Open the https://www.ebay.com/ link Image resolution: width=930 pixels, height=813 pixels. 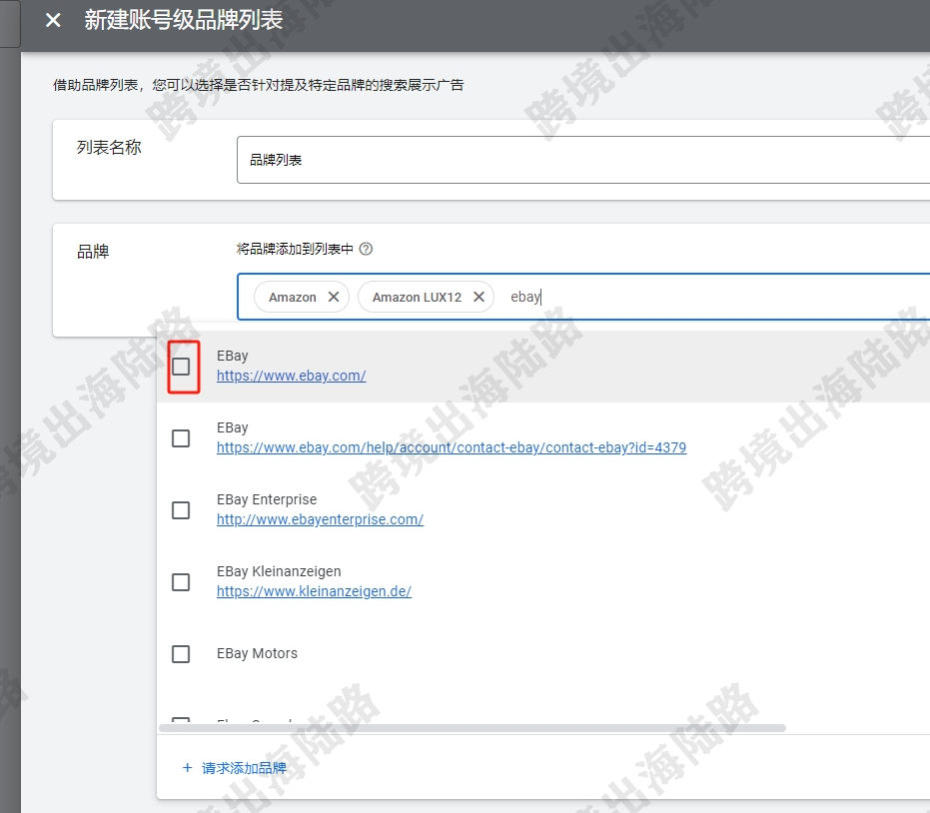click(292, 376)
